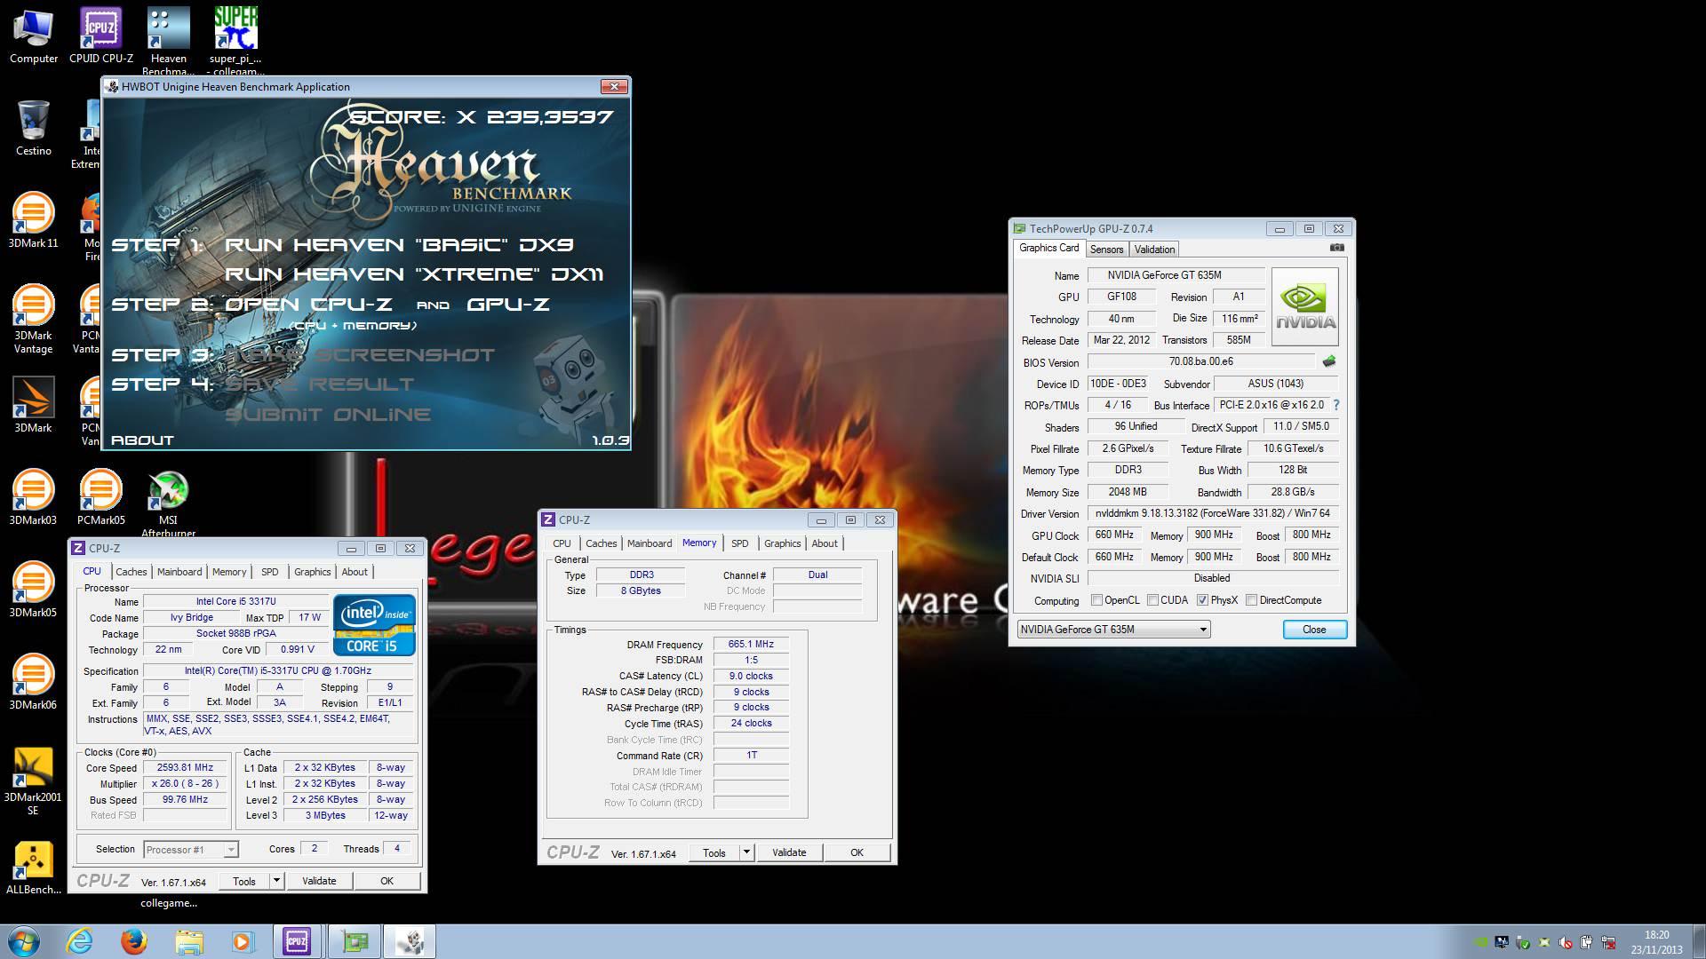The width and height of the screenshot is (1706, 959).
Task: Launch the 3DMark desktop shortcut
Action: click(x=34, y=405)
